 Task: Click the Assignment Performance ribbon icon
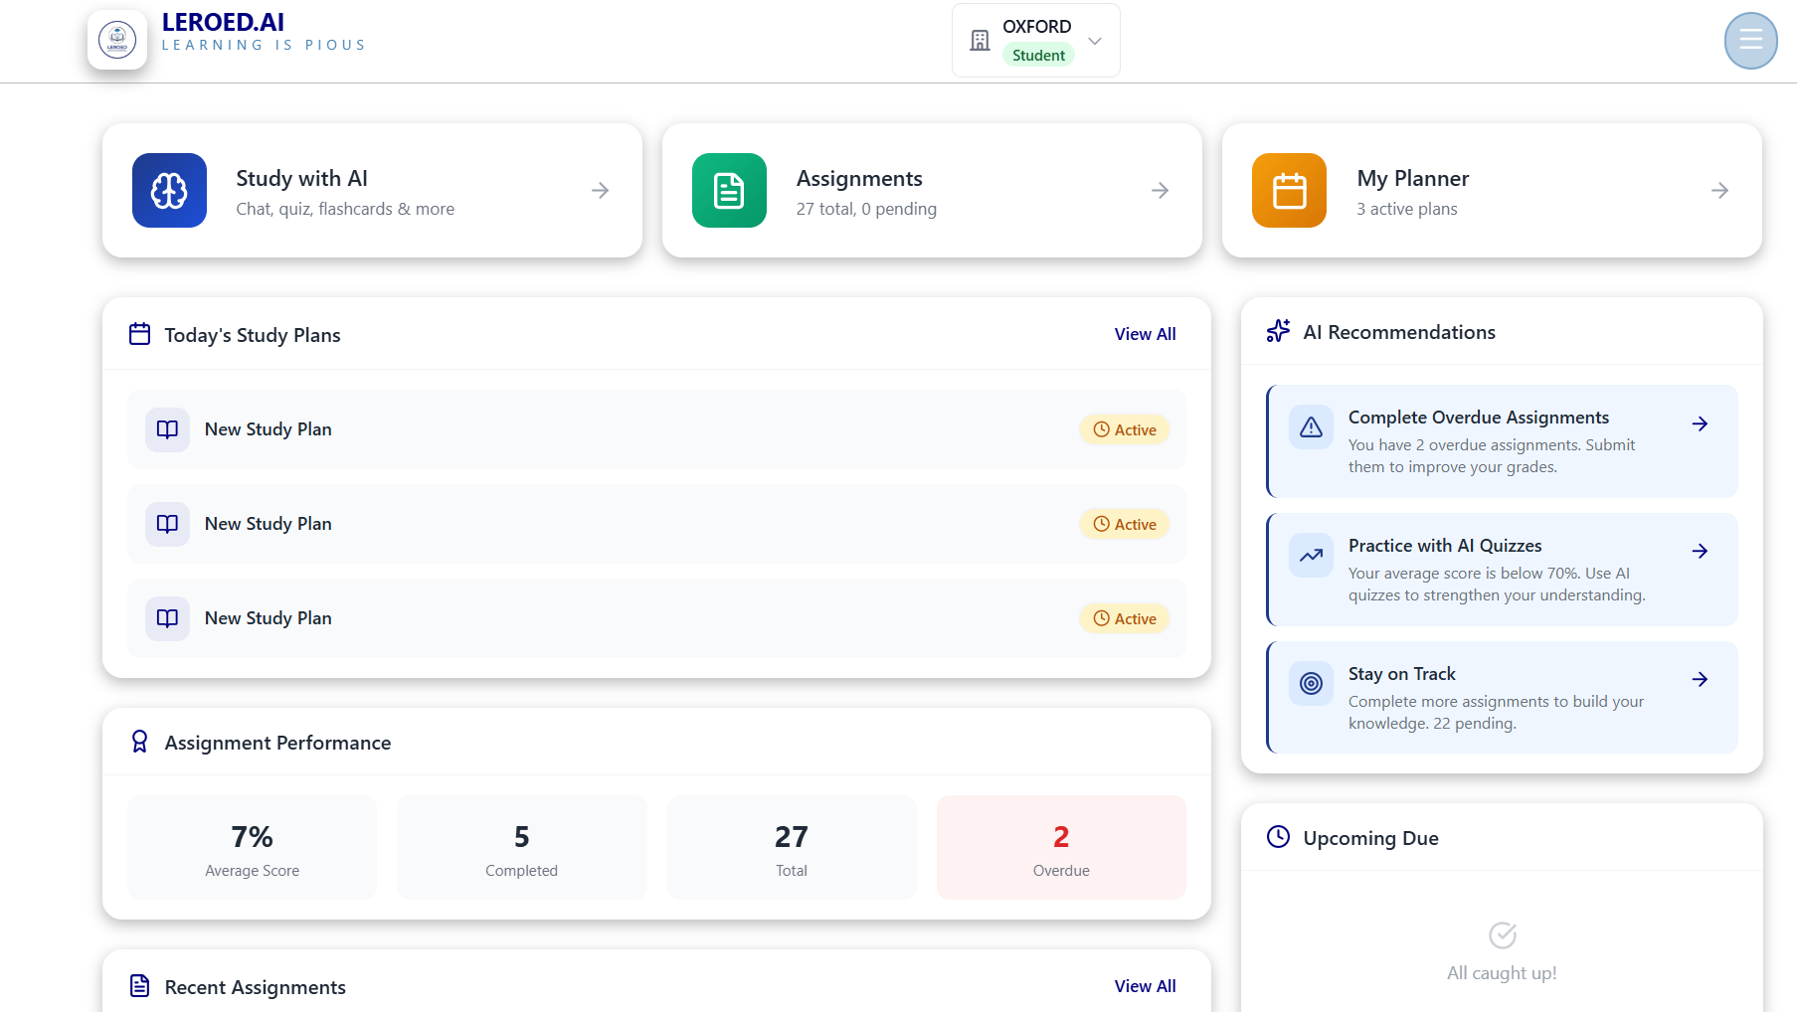(x=140, y=742)
